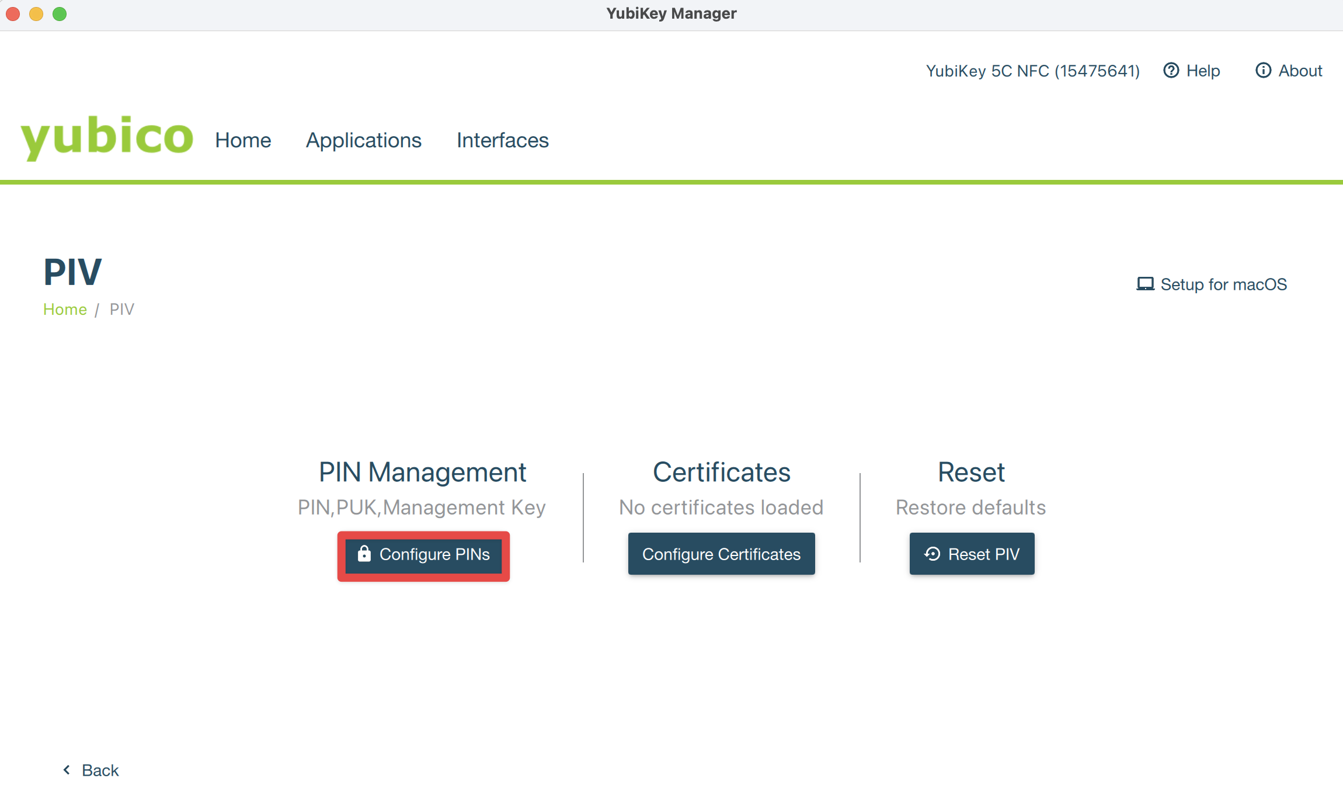Screen dimensions: 1343x806
Task: Go to Home via breadcrumb link
Action: 65,310
